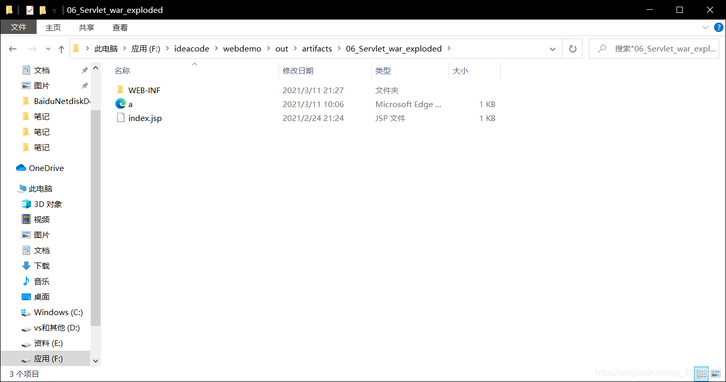This screenshot has width=726, height=382.
Task: Open 资料 (E:) drive
Action: tap(42, 343)
